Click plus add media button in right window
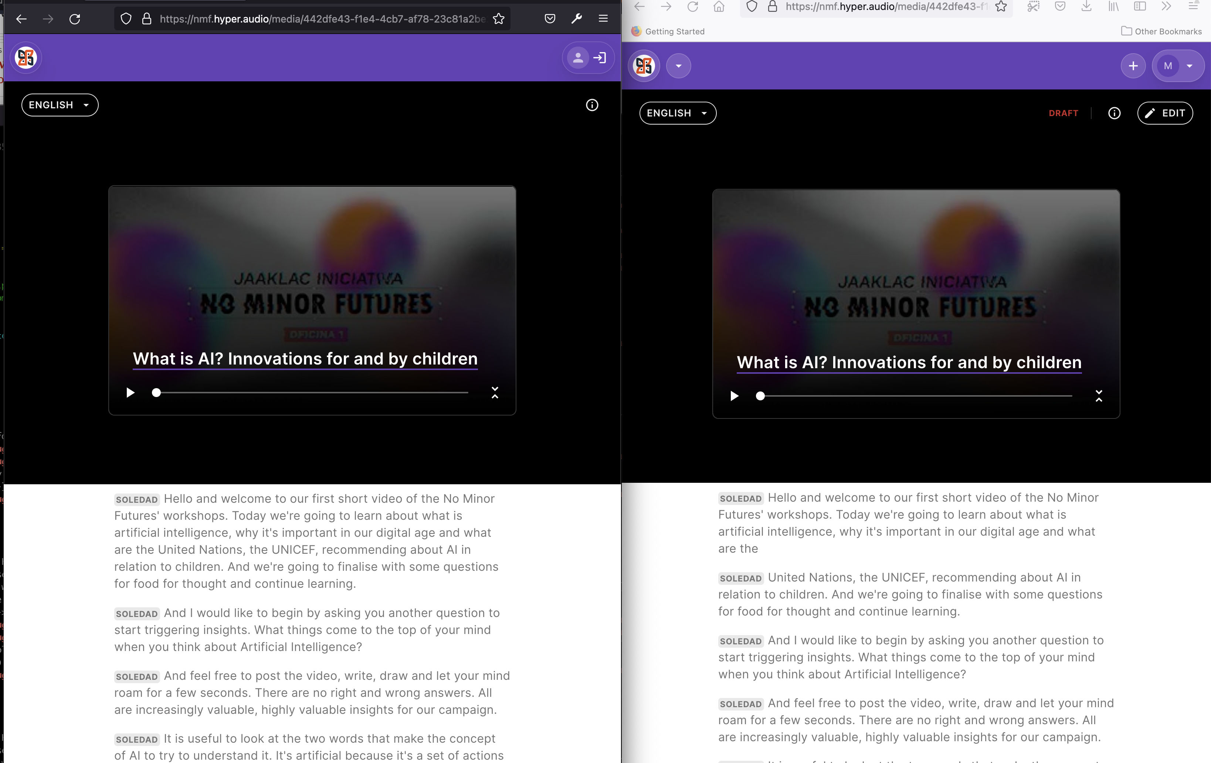 [x=1133, y=66]
